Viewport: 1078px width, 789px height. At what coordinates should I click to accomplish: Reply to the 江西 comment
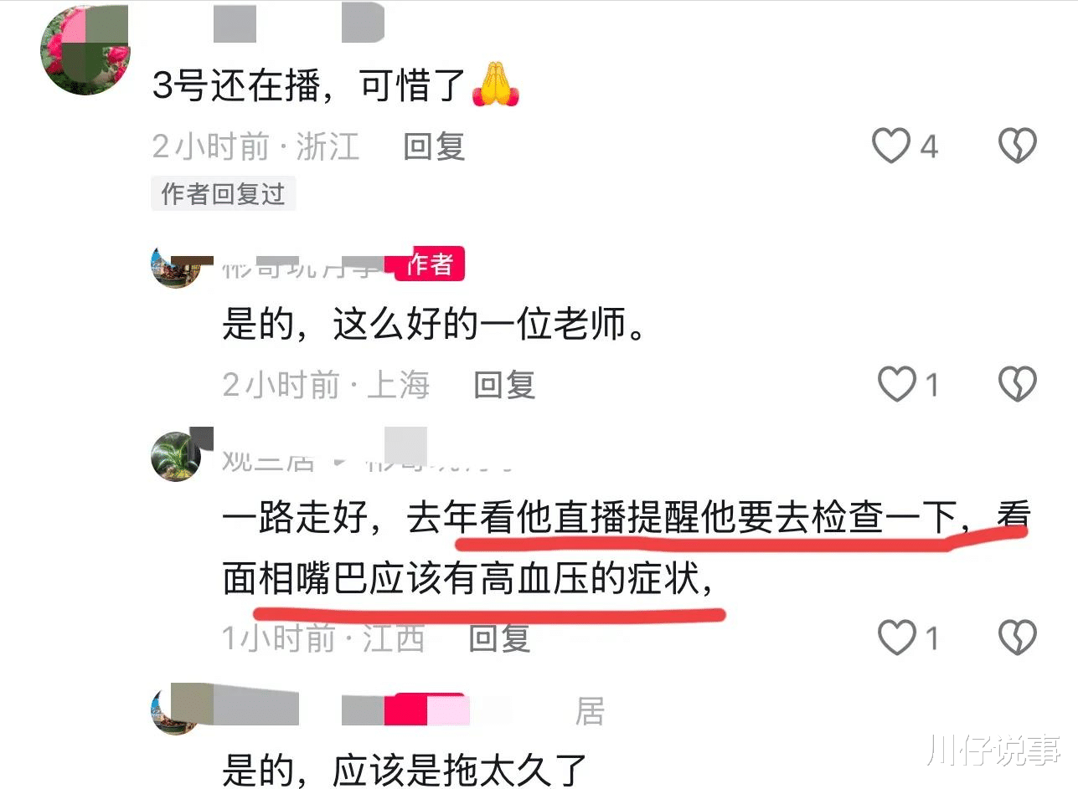coord(499,638)
